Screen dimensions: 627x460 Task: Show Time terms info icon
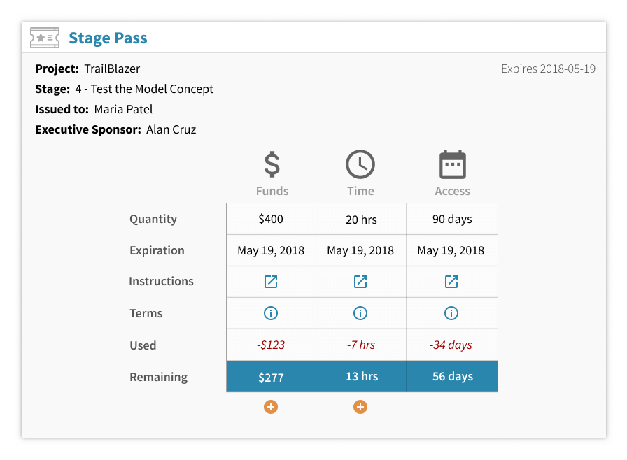[x=360, y=313]
